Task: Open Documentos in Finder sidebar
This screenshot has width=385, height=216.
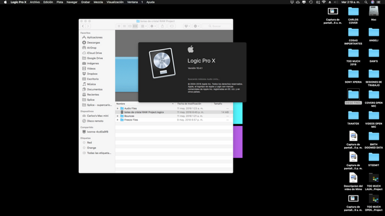Action: (x=94, y=89)
